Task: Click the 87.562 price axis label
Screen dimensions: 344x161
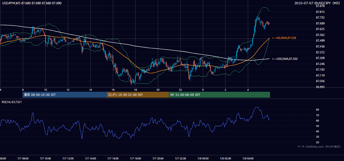Action: pyautogui.click(x=320, y=35)
